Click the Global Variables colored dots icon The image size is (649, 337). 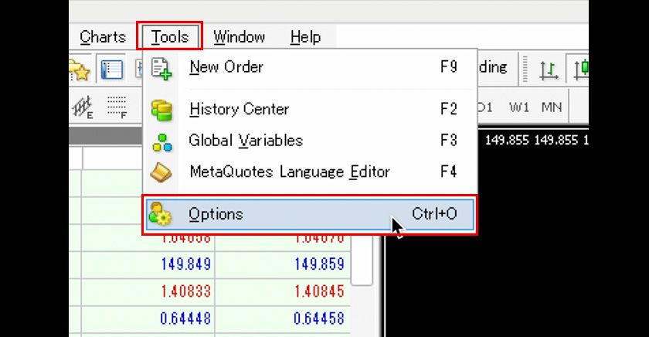click(162, 142)
